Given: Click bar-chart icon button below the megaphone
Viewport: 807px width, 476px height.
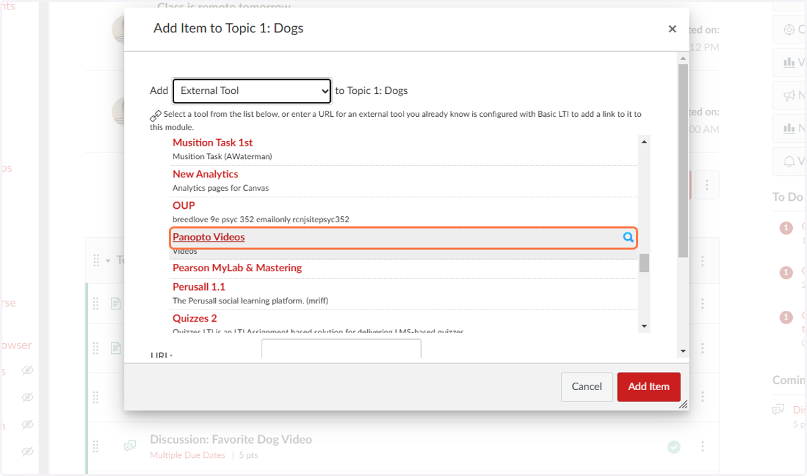Looking at the screenshot, I should click(x=790, y=128).
